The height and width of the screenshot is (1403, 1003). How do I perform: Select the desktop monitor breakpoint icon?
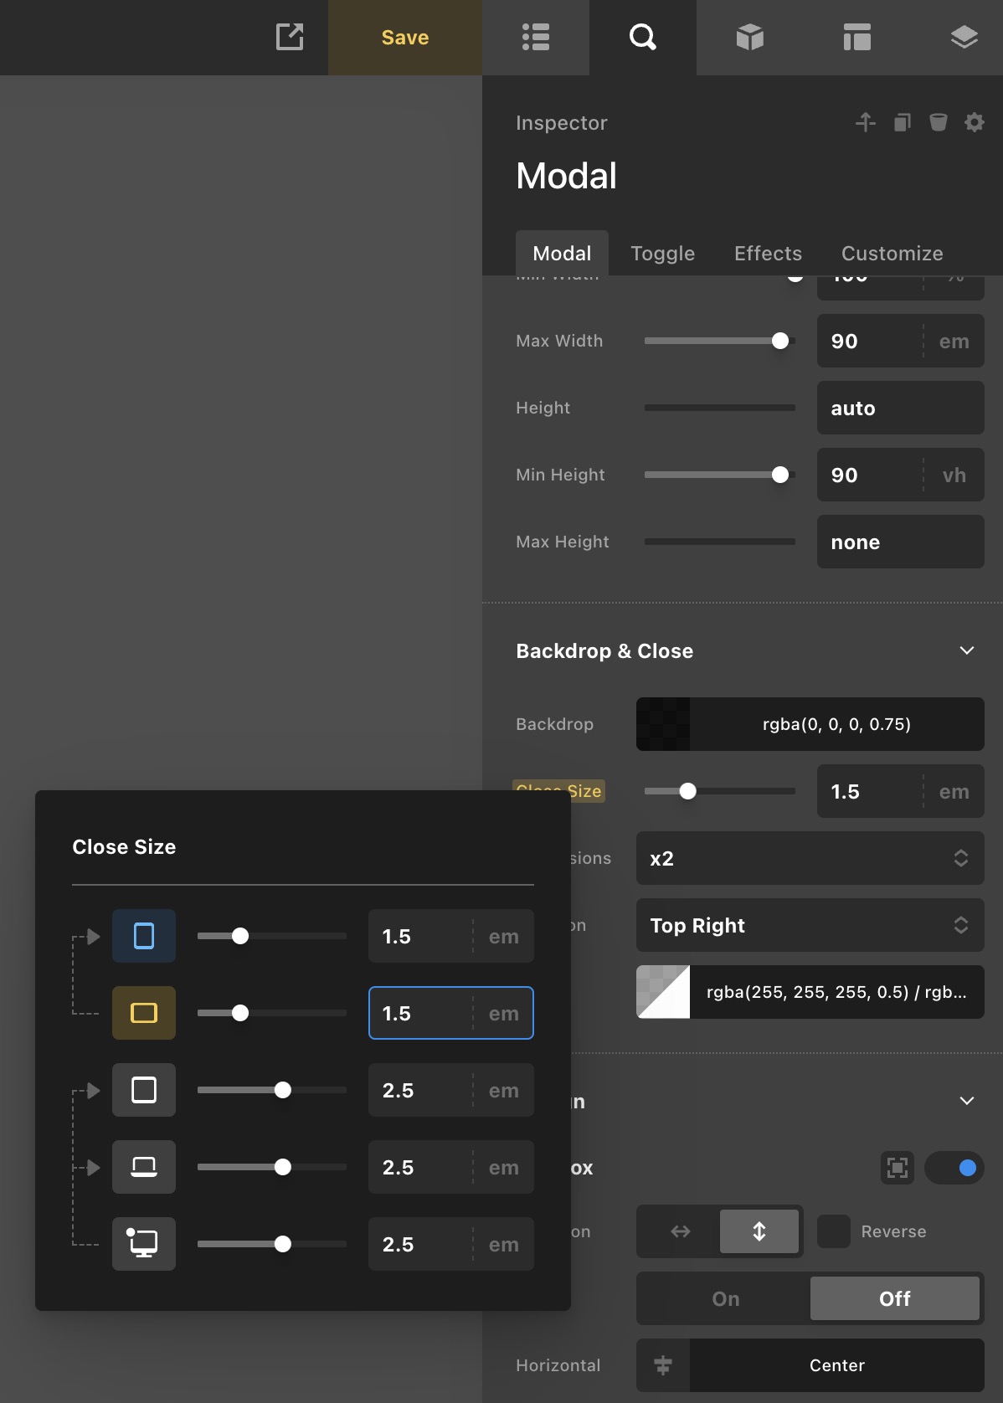point(144,1244)
